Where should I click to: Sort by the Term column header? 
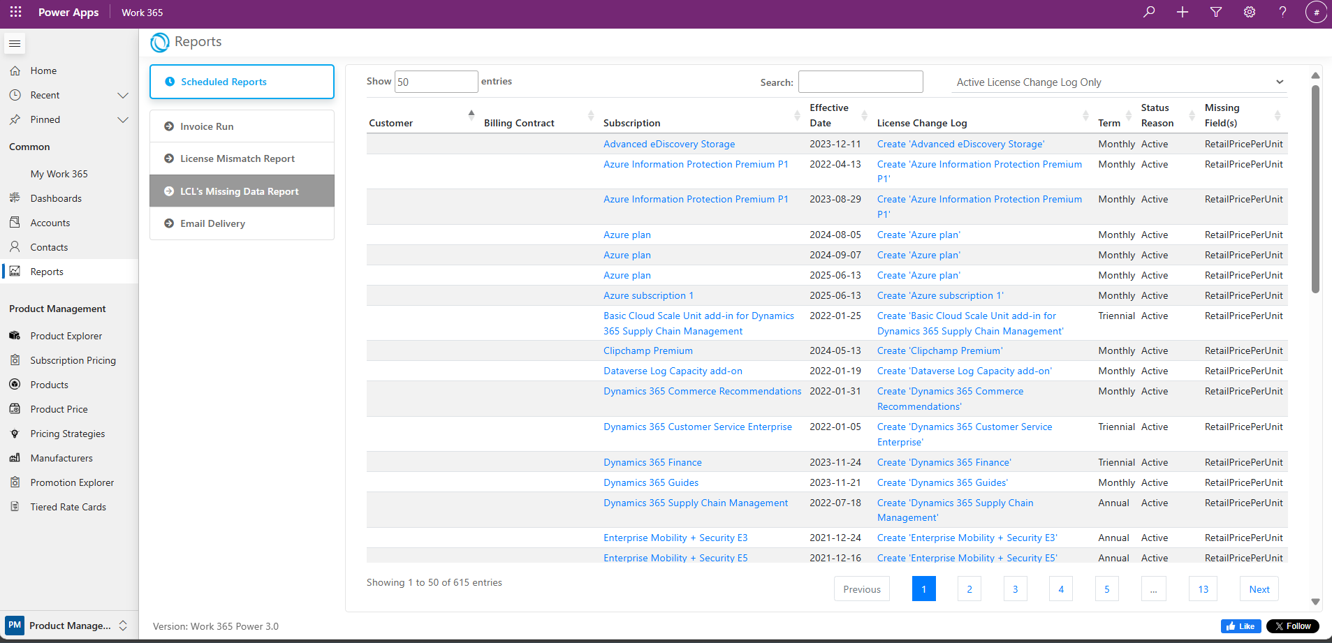click(x=1115, y=116)
